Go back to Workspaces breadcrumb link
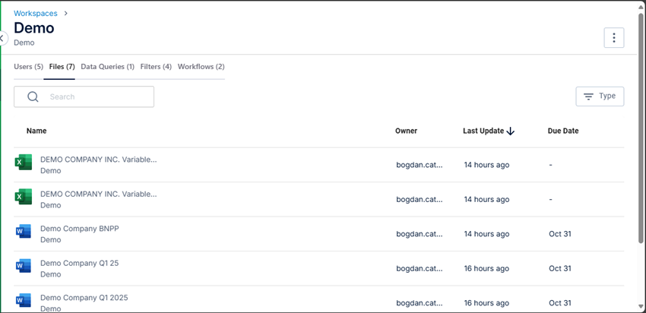 click(x=36, y=13)
